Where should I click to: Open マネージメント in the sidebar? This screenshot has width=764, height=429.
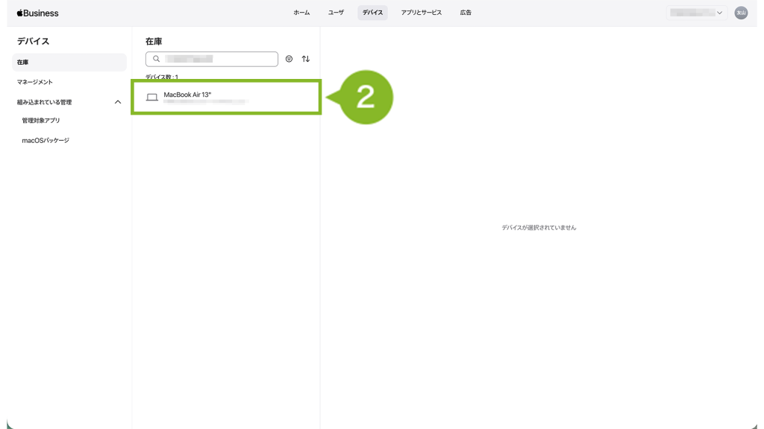(x=35, y=82)
